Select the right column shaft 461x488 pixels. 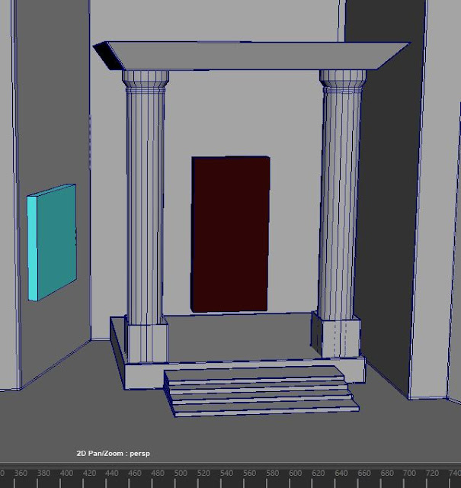(x=341, y=204)
